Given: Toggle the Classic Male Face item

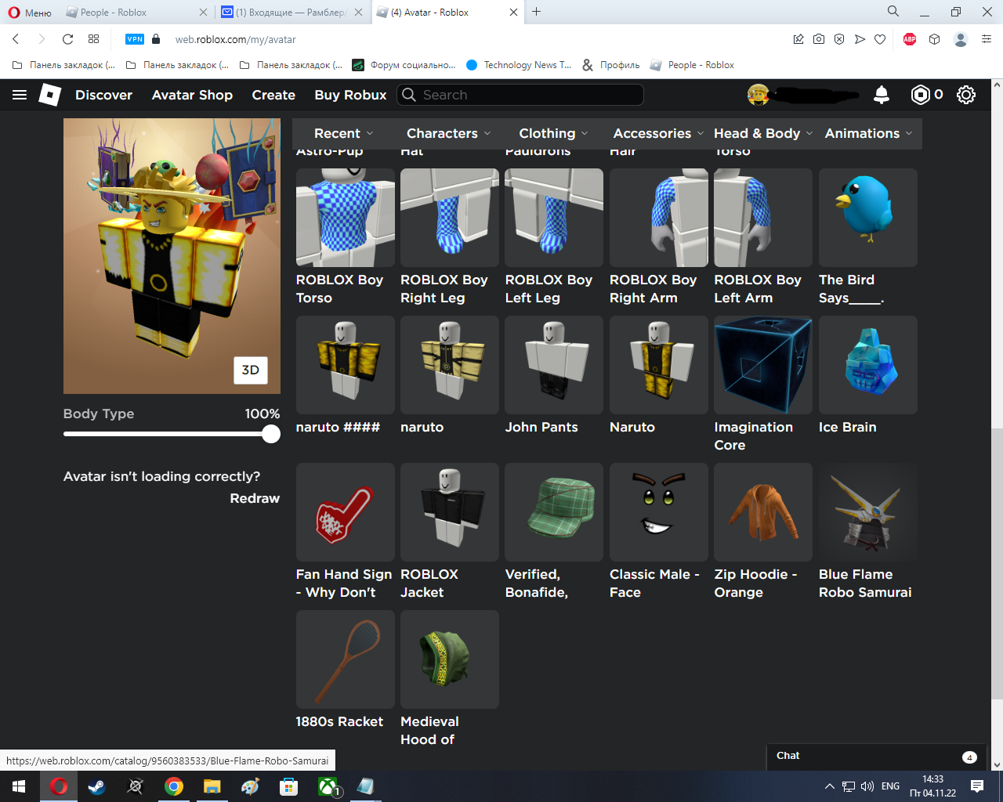Looking at the screenshot, I should 658,512.
